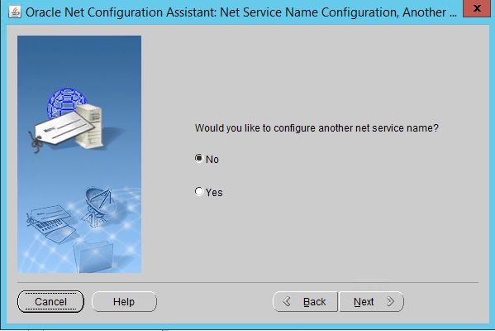Open Help for this wizard page
Image resolution: width=495 pixels, height=331 pixels.
[x=124, y=301]
